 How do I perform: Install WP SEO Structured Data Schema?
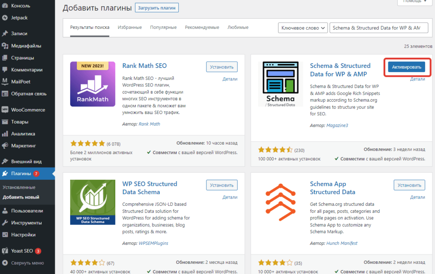pyautogui.click(x=222, y=185)
